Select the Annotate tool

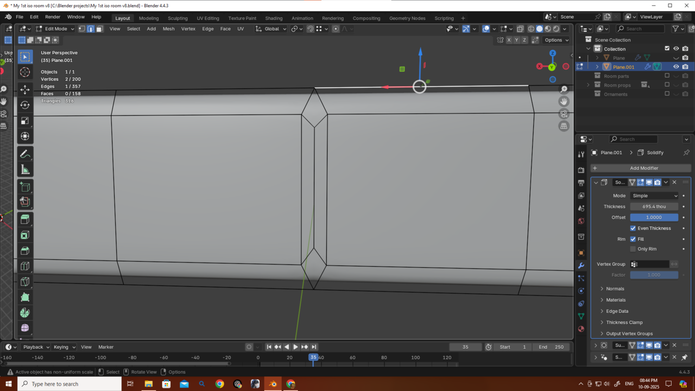point(25,154)
